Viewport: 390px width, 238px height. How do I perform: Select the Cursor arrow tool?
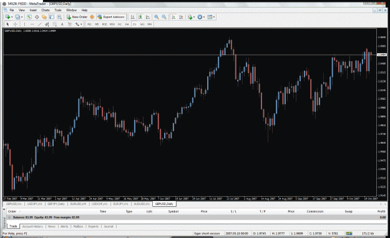click(x=7, y=24)
